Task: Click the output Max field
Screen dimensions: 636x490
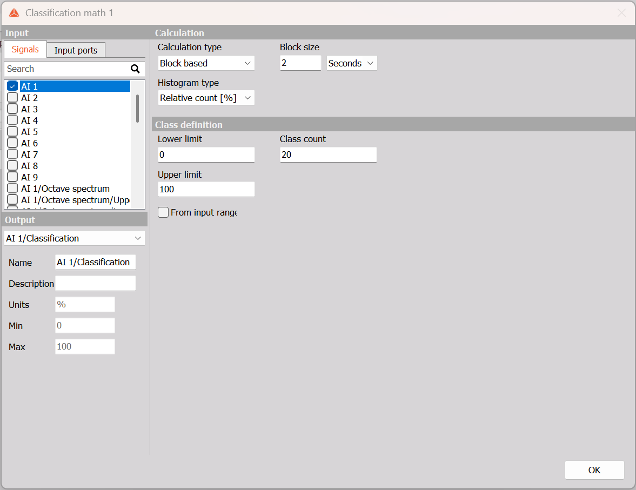Action: 85,347
